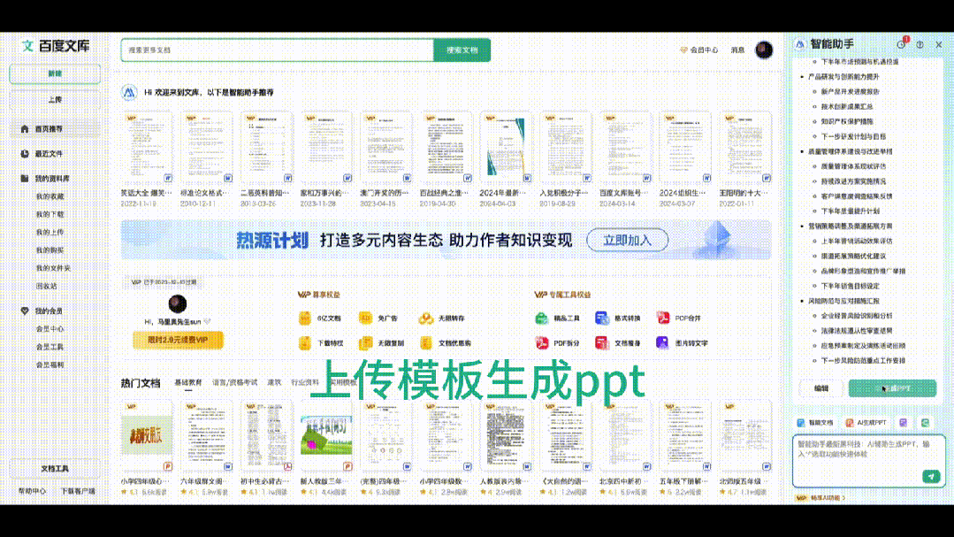This screenshot has width=954, height=537.
Task: Click the history clock icon in 智能助手 header
Action: [901, 44]
